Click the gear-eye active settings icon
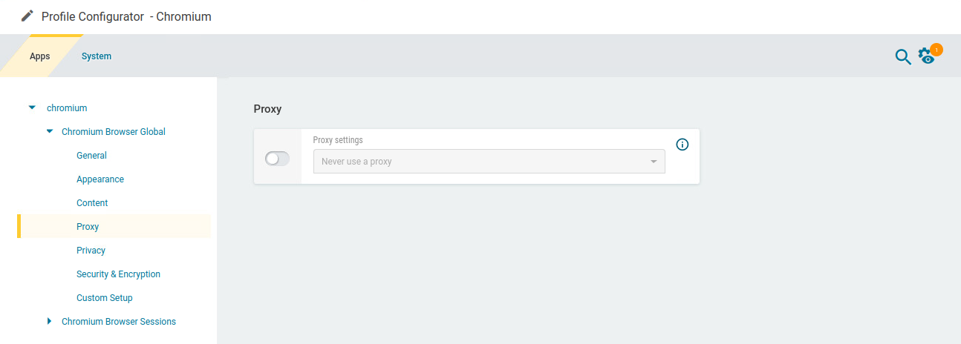This screenshot has width=961, height=344. [x=925, y=56]
